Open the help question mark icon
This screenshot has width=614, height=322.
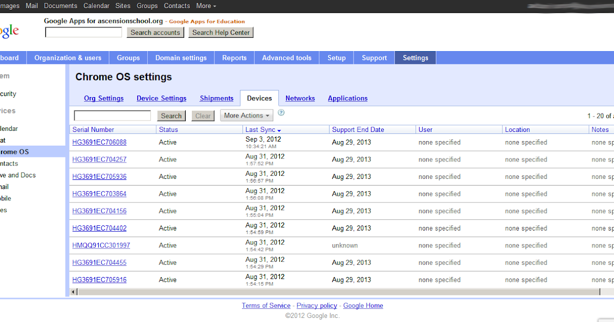(x=281, y=113)
